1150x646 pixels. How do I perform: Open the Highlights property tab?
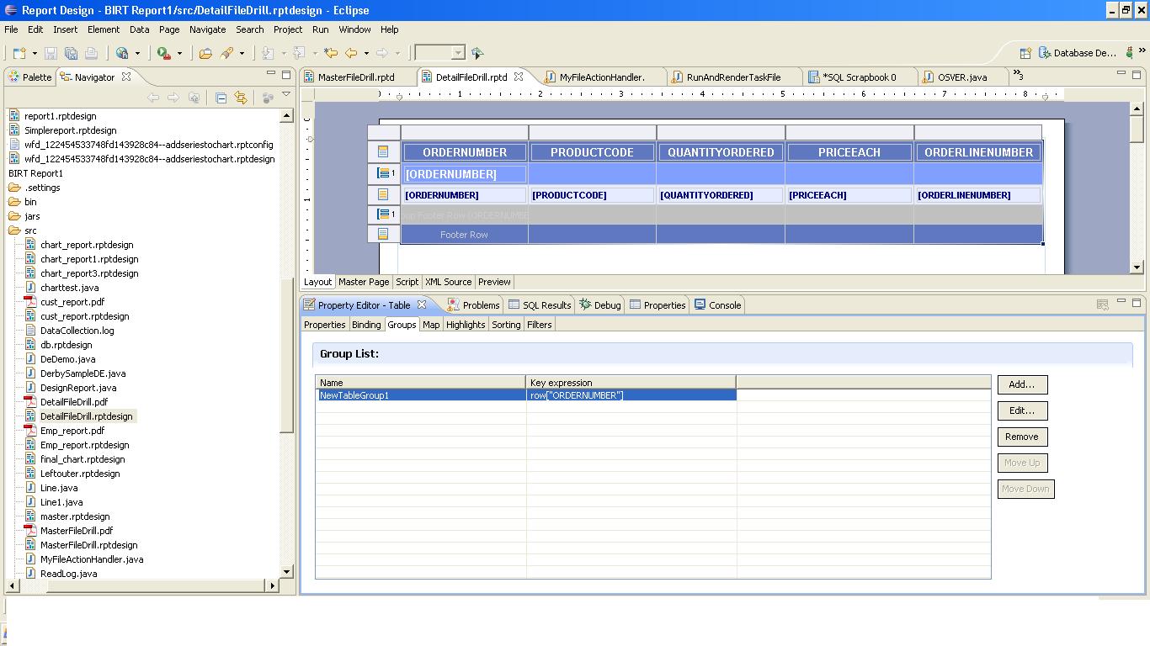click(x=466, y=325)
